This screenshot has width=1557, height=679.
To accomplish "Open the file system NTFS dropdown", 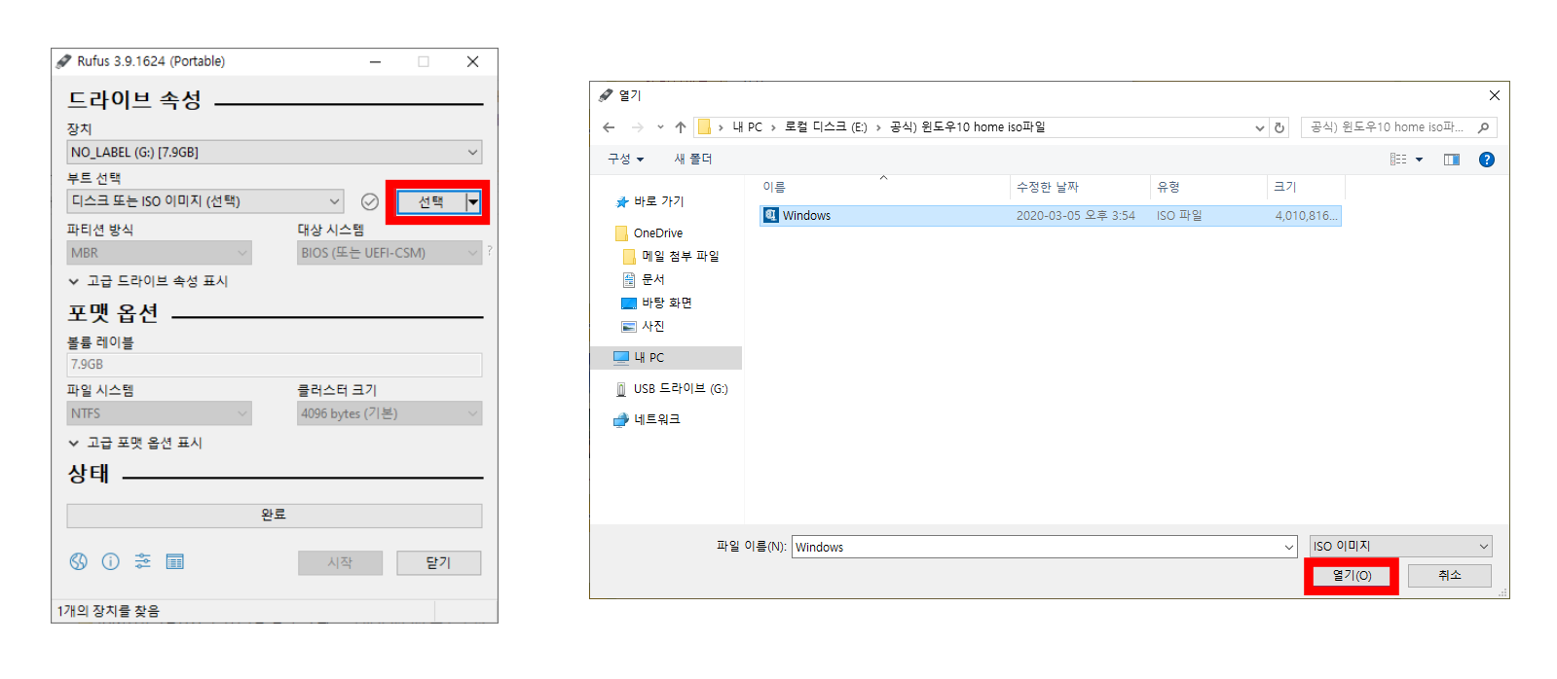I will 242,413.
